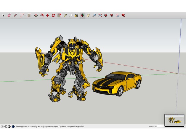Click the Zoom Extents tool
The height and width of the screenshot is (140, 186).
[100, 15]
